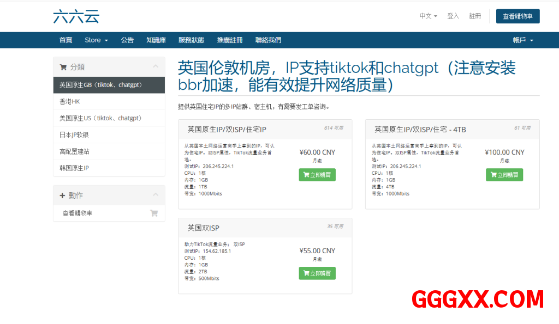The width and height of the screenshot is (559, 324).
Task: Open the 中文 language dropdown
Action: pyautogui.click(x=428, y=16)
